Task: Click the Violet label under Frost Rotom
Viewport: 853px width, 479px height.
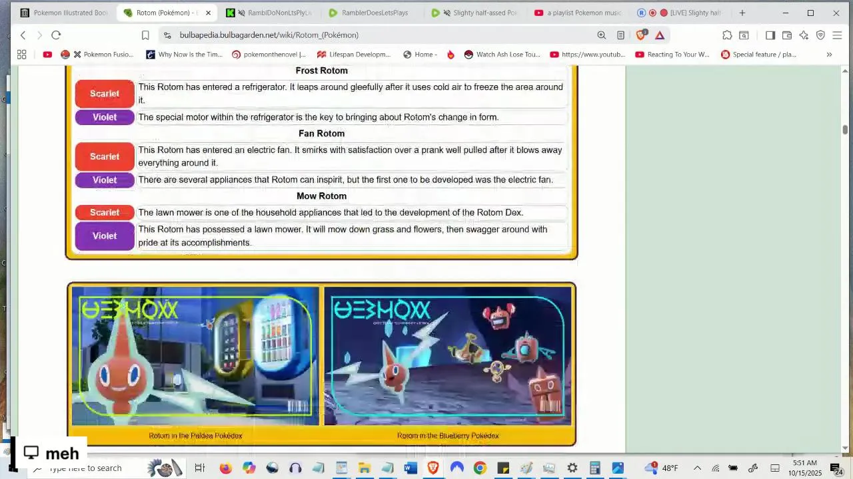Action: pyautogui.click(x=105, y=117)
